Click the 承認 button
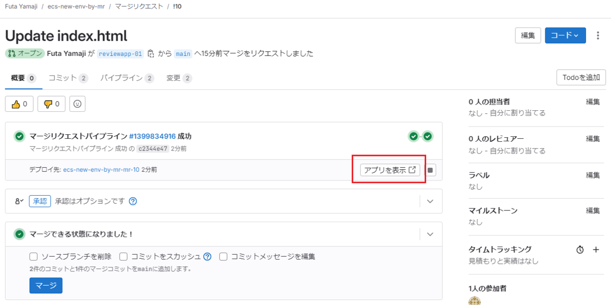The height and width of the screenshot is (305, 611). point(40,201)
